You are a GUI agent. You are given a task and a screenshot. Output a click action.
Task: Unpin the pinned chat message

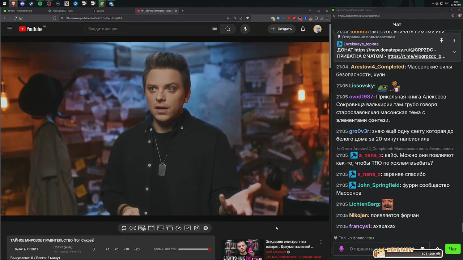[x=441, y=40]
